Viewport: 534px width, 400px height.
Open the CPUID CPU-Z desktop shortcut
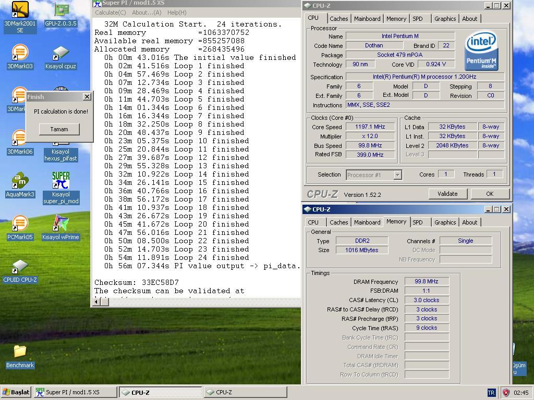coord(20,271)
